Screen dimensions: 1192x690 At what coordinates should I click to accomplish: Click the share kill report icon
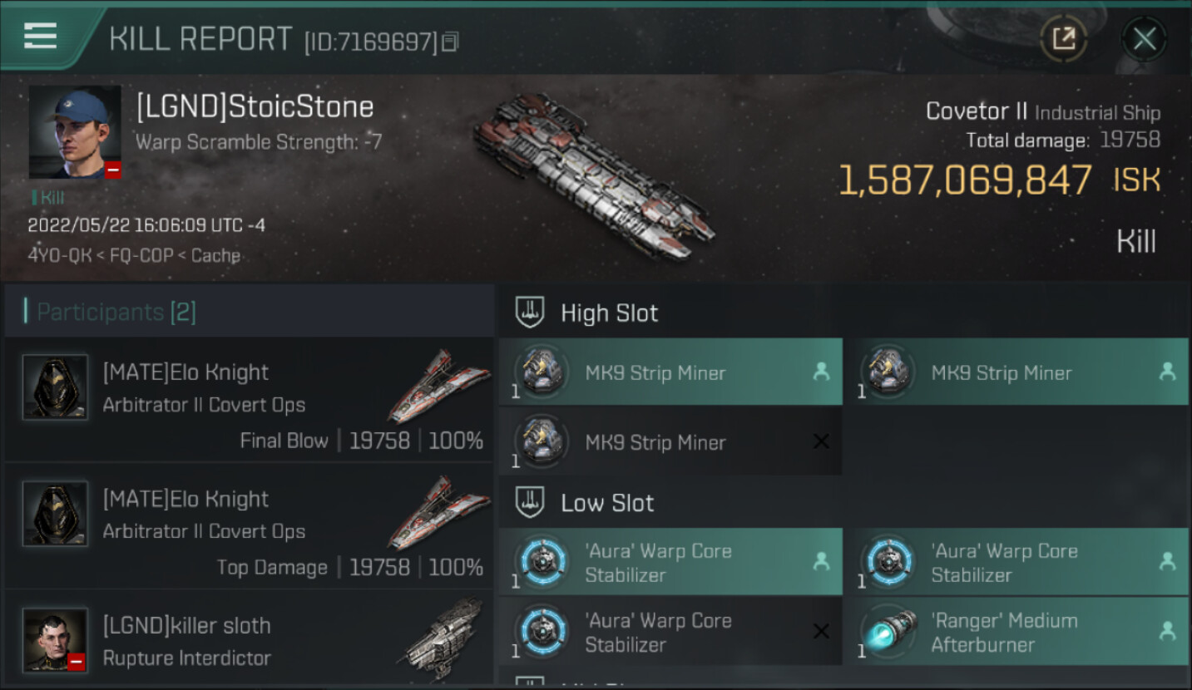pyautogui.click(x=1063, y=38)
